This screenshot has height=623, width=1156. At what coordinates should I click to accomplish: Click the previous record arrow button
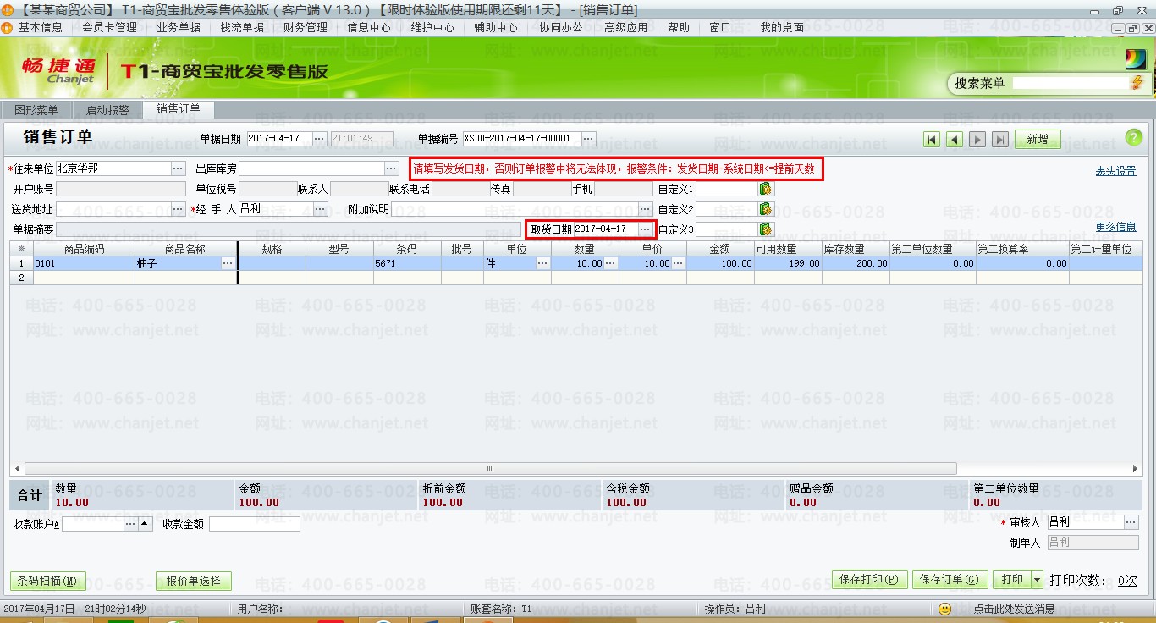pyautogui.click(x=955, y=140)
